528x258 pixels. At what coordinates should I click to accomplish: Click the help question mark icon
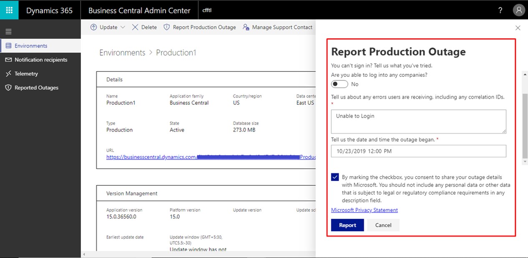coord(500,10)
